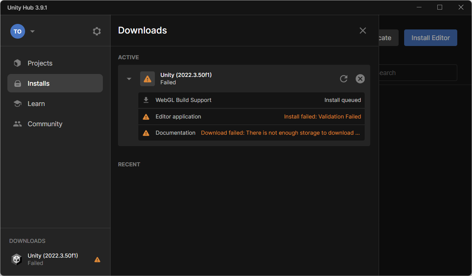Maximize the Unity Hub window

point(440,7)
